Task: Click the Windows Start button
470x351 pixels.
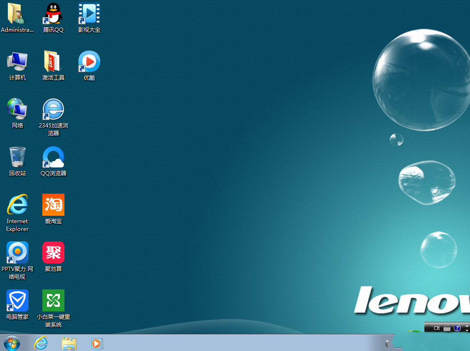Action: 12,343
